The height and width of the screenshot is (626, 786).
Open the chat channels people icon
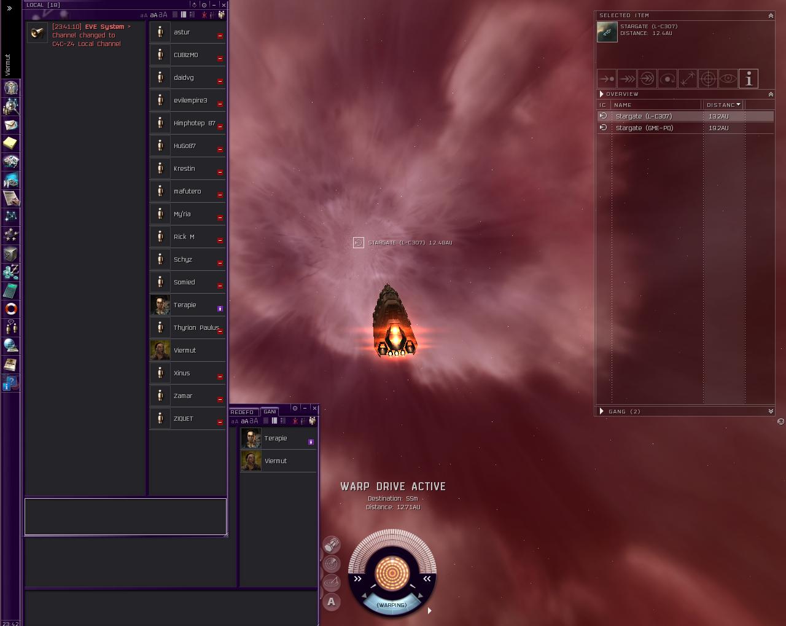(11, 327)
